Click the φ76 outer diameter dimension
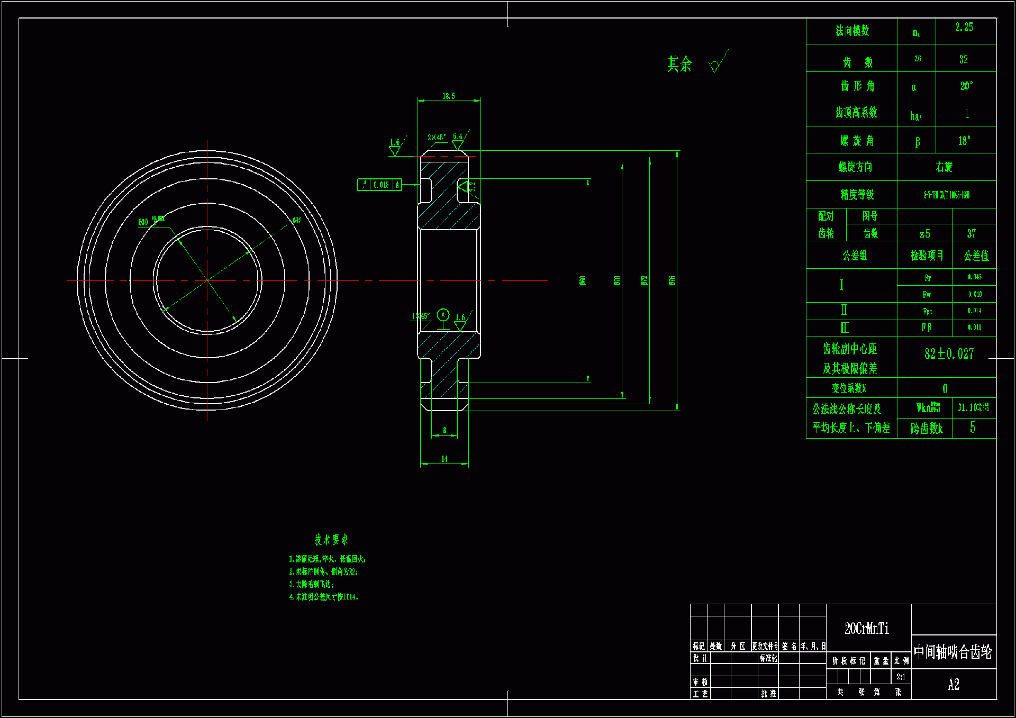 coord(672,280)
